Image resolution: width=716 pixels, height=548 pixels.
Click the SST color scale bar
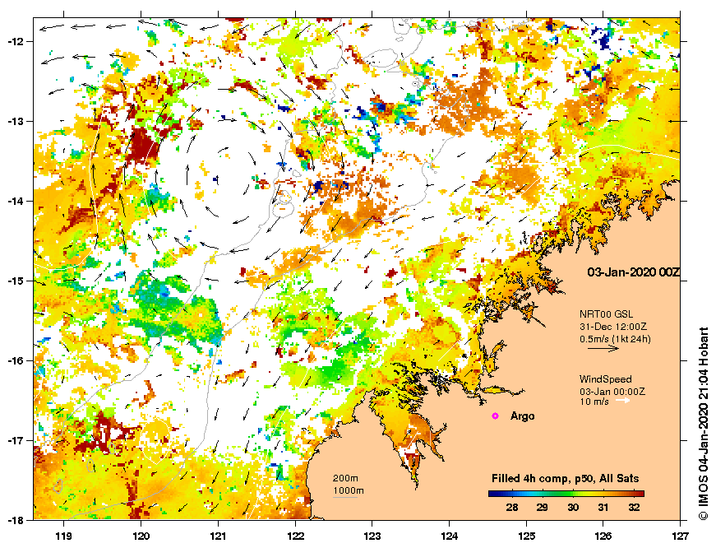pos(566,494)
